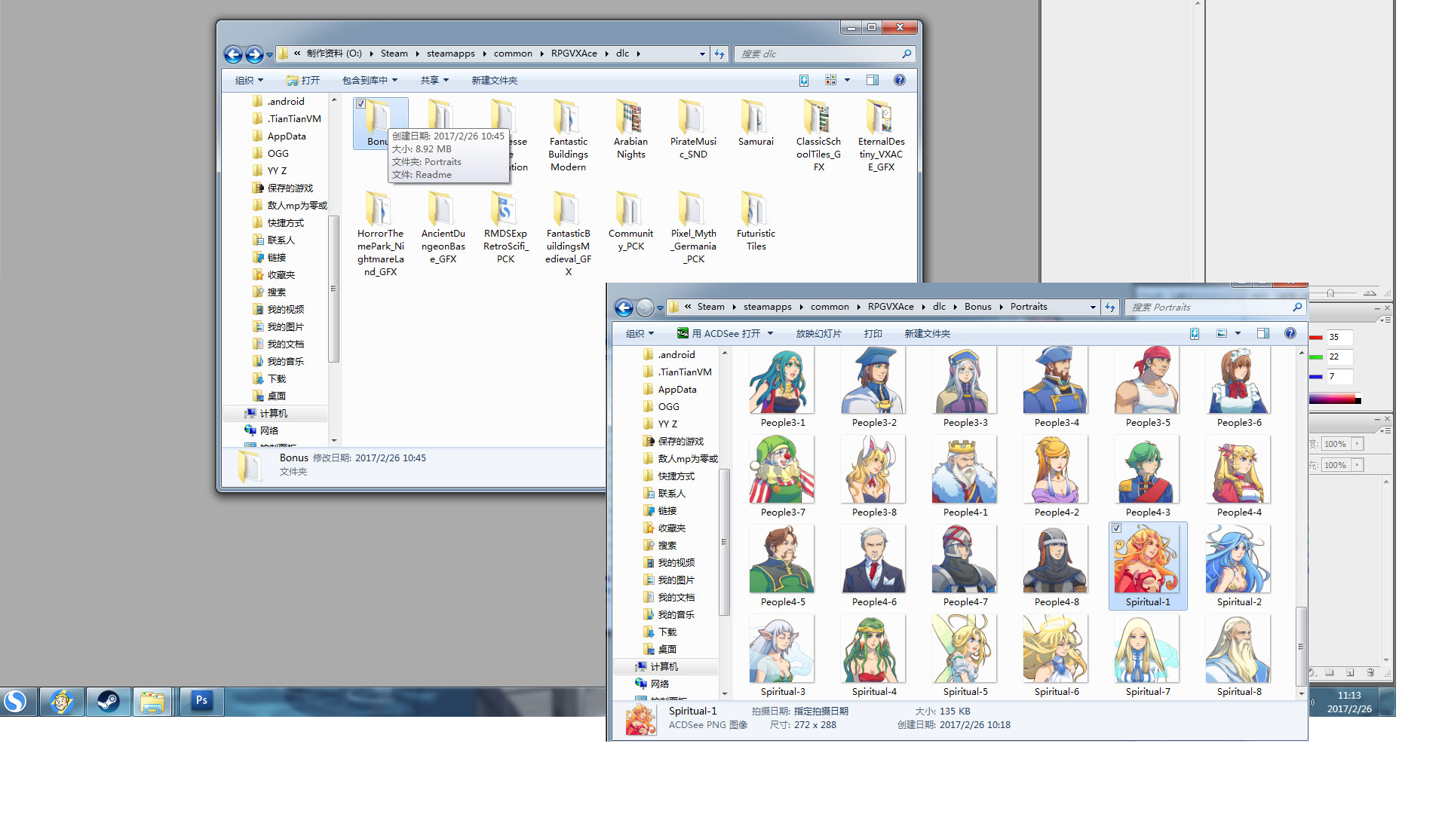Open the Steam taskbar icon
The width and height of the screenshot is (1448, 814).
(x=108, y=702)
